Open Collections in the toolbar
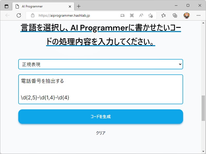The width and height of the screenshot is (206, 154). pos(175,15)
